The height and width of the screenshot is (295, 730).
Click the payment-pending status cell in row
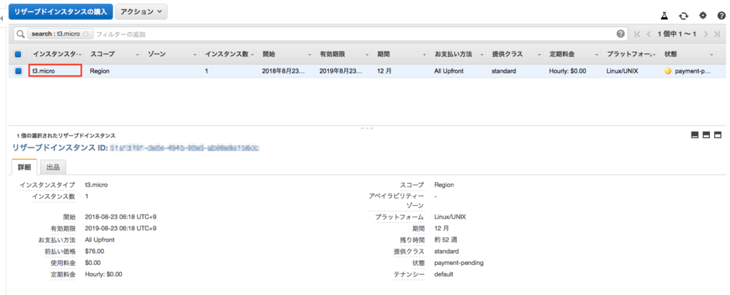[688, 71]
